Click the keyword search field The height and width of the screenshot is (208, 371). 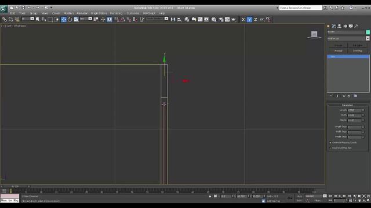coord(300,8)
